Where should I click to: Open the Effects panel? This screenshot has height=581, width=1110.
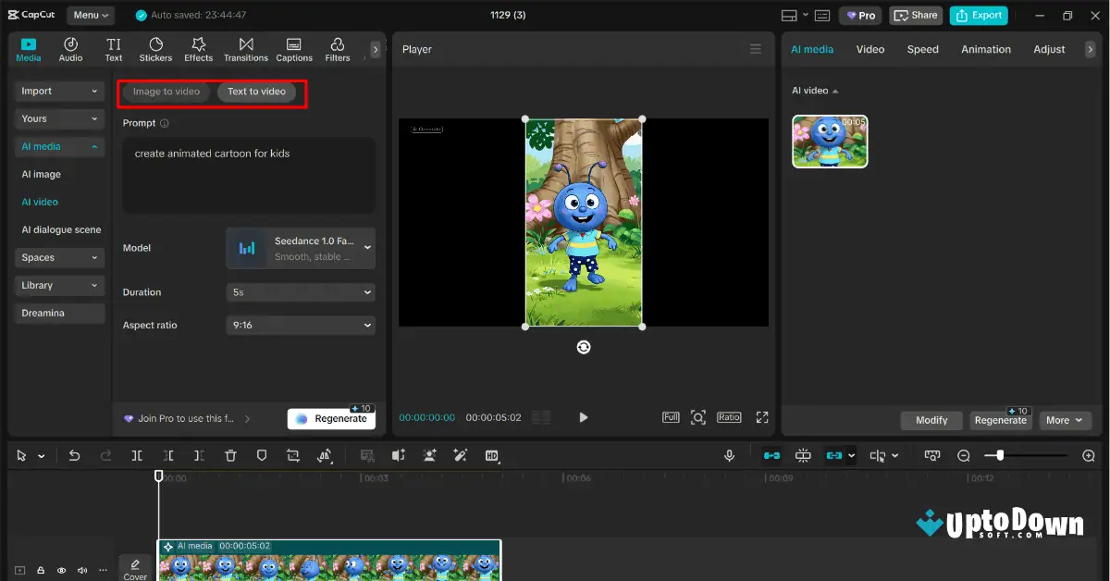pos(198,49)
